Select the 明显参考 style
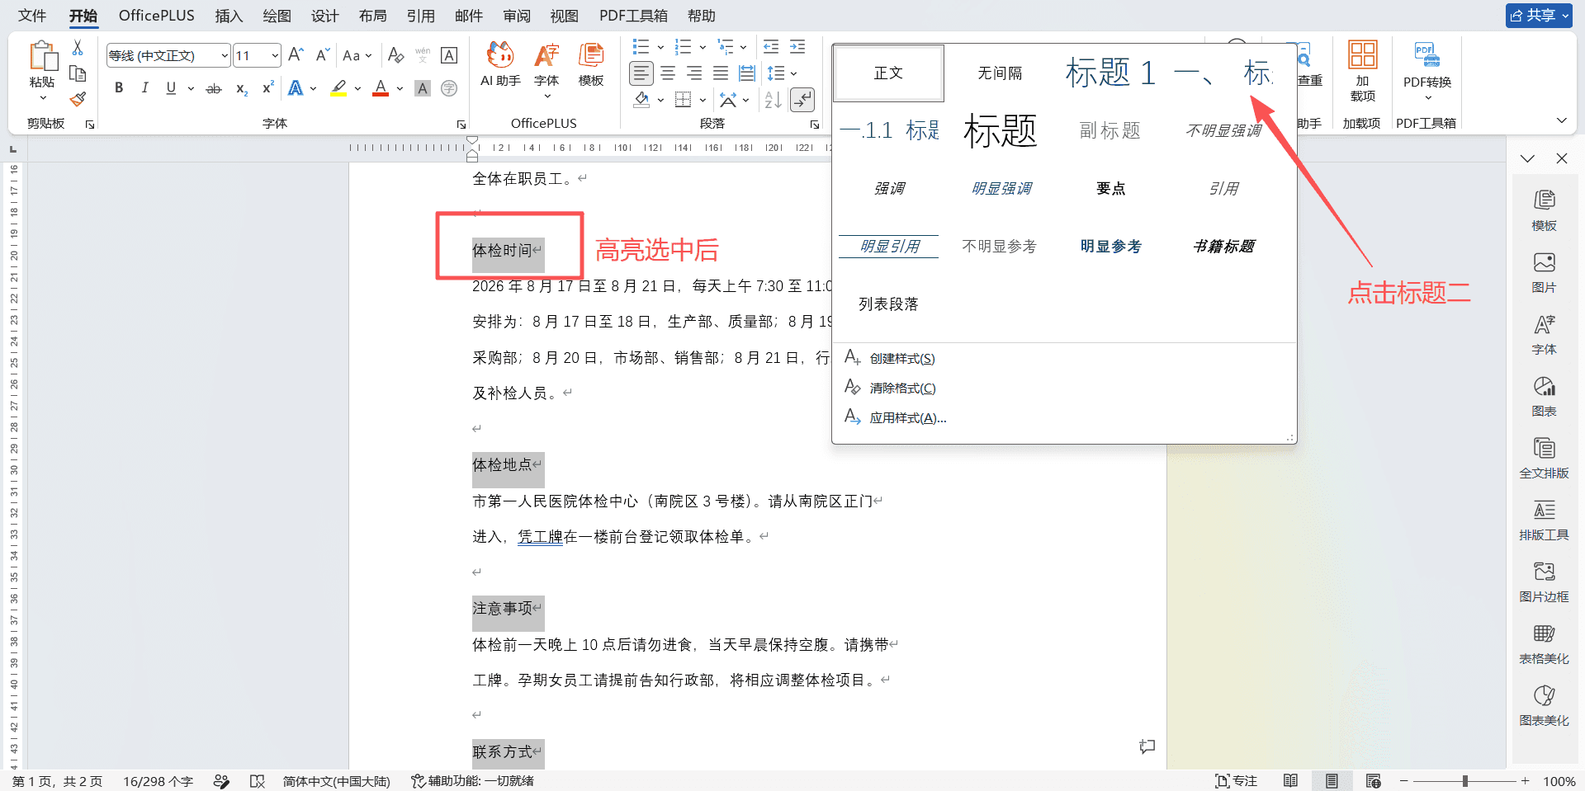The height and width of the screenshot is (791, 1585). pos(1110,246)
